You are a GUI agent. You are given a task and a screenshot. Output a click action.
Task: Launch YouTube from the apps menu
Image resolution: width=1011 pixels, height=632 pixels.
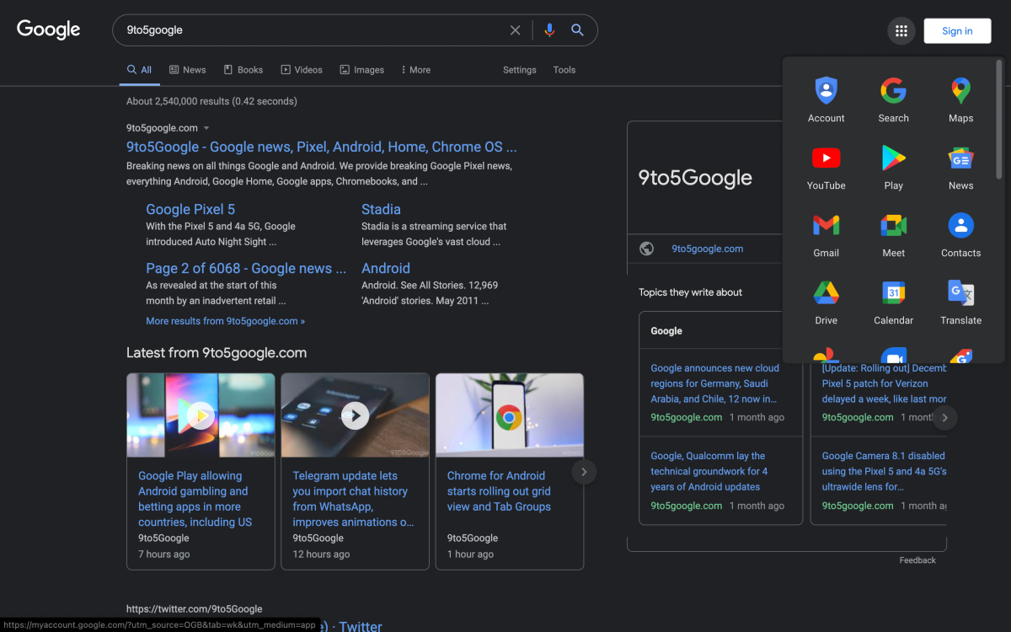[826, 167]
